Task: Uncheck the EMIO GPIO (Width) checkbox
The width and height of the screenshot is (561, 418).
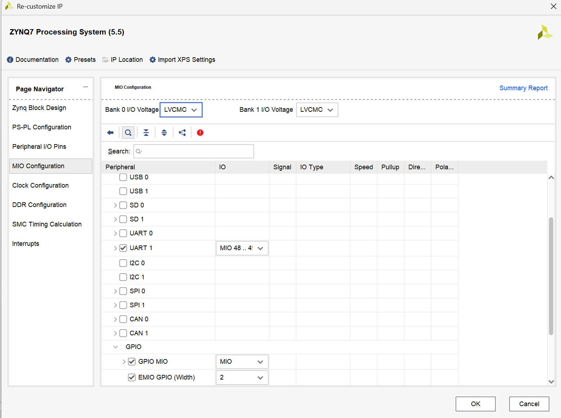Action: coord(132,377)
